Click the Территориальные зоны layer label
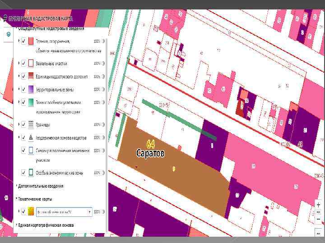 [55, 90]
